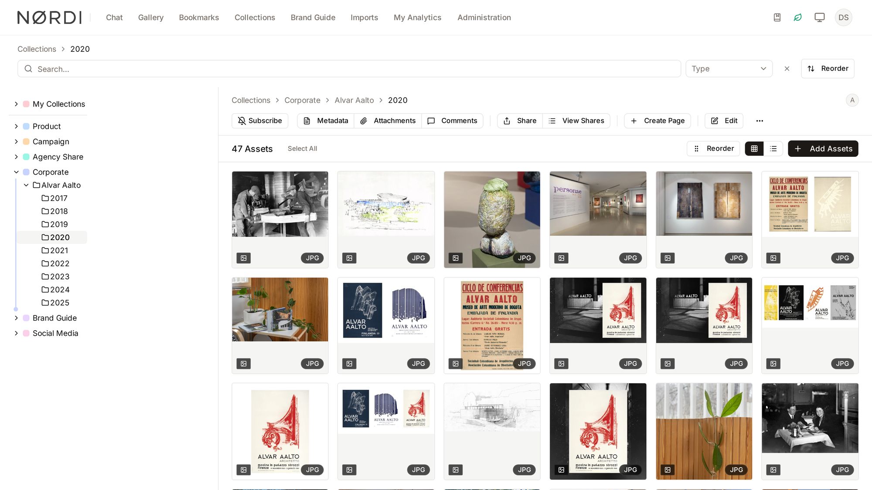Collapse the Corporate collection
Screen dimensions: 872x490
16,172
